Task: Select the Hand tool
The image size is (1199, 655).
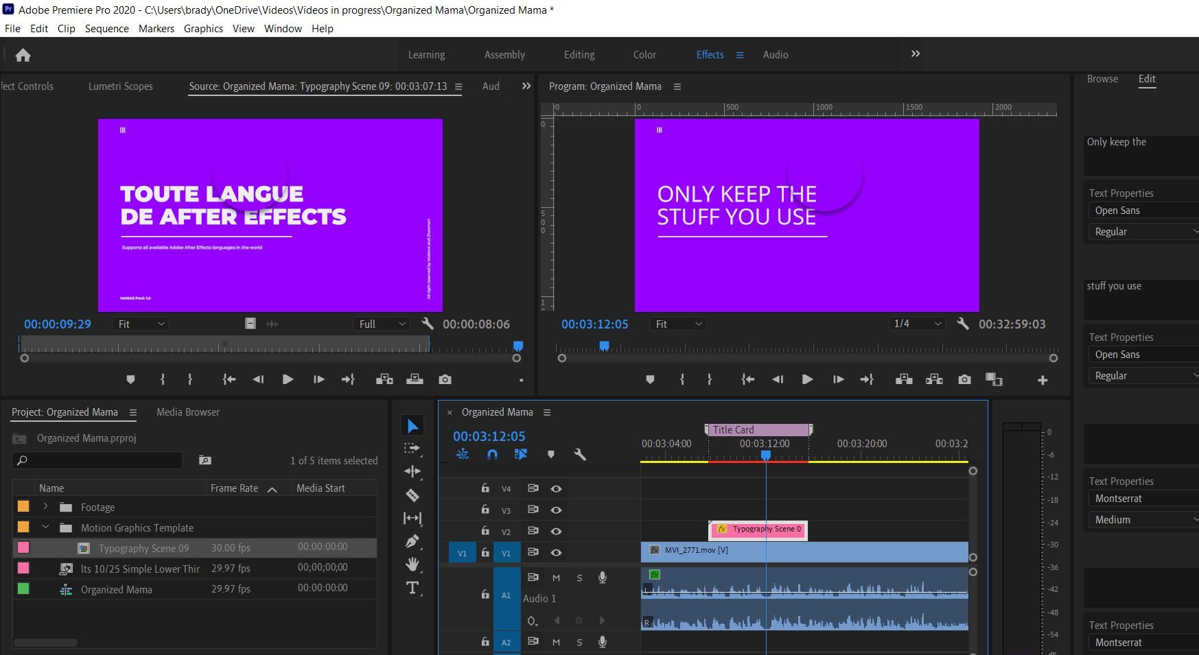Action: pyautogui.click(x=412, y=564)
